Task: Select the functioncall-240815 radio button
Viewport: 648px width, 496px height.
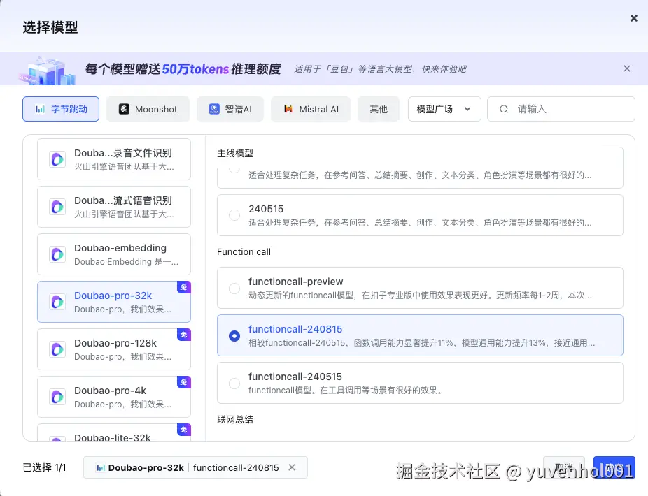Action: tap(234, 335)
